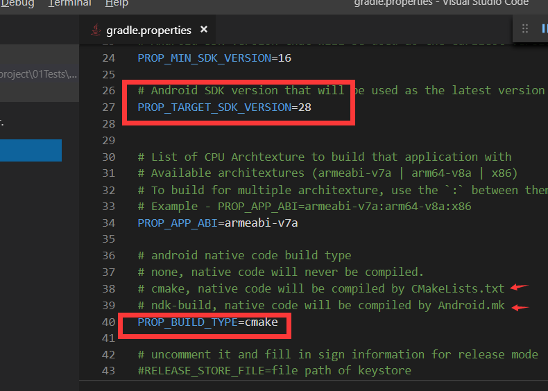This screenshot has height=391, width=548.
Task: Click PROP_BUILD_TYPE key text
Action: point(188,322)
